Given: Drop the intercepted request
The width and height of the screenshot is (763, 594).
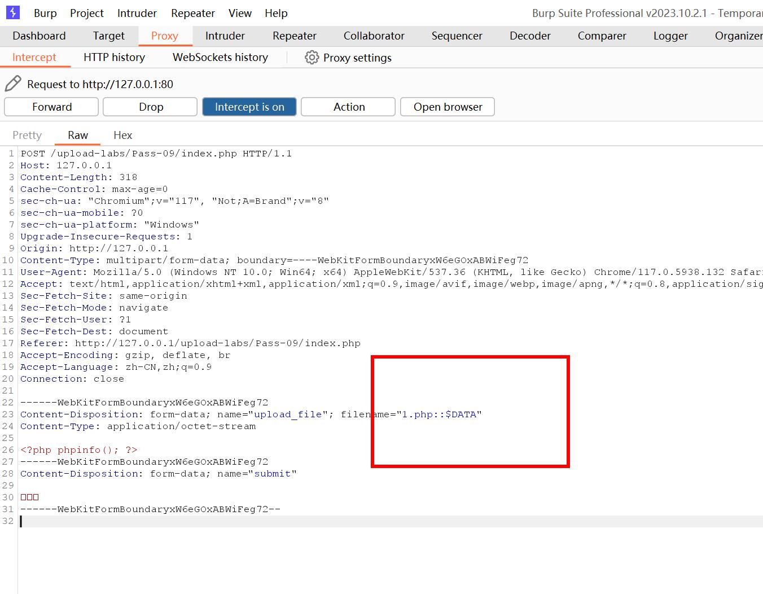Looking at the screenshot, I should (150, 107).
